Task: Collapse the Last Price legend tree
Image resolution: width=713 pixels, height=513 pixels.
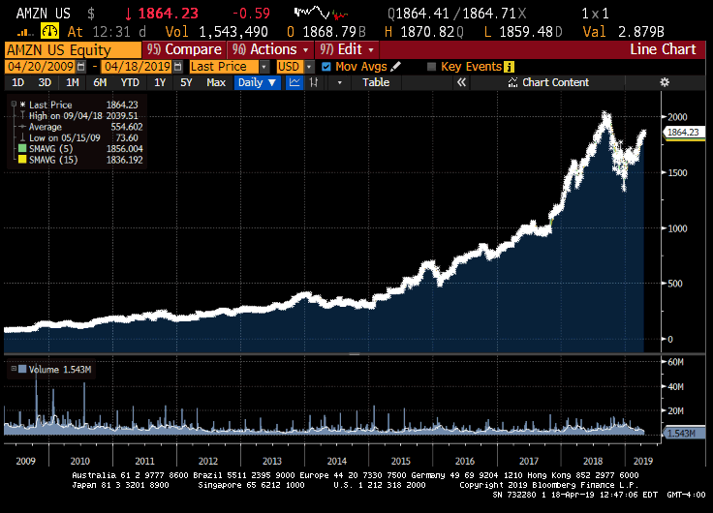Action: click(x=14, y=105)
